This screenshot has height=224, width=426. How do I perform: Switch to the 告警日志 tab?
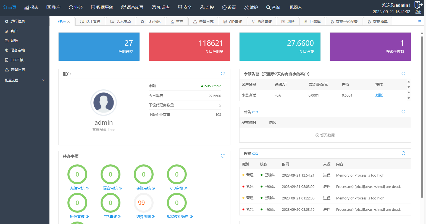[x=203, y=22]
